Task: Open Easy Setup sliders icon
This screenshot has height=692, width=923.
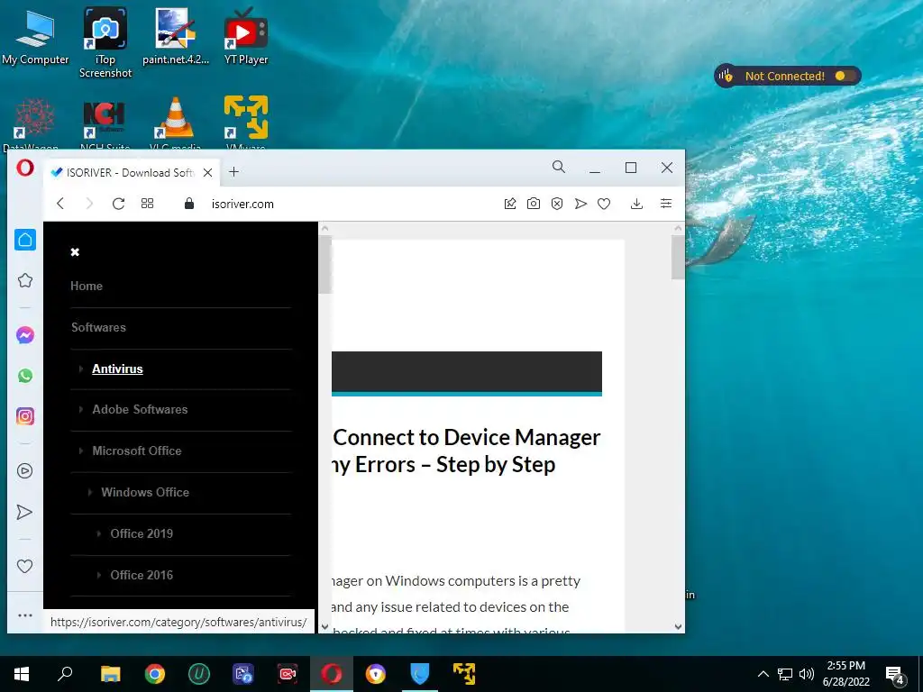Action: click(666, 204)
